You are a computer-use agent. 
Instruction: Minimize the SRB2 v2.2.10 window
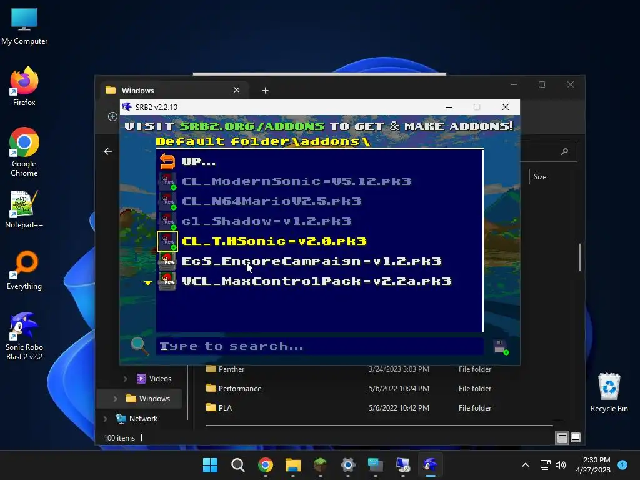click(449, 107)
